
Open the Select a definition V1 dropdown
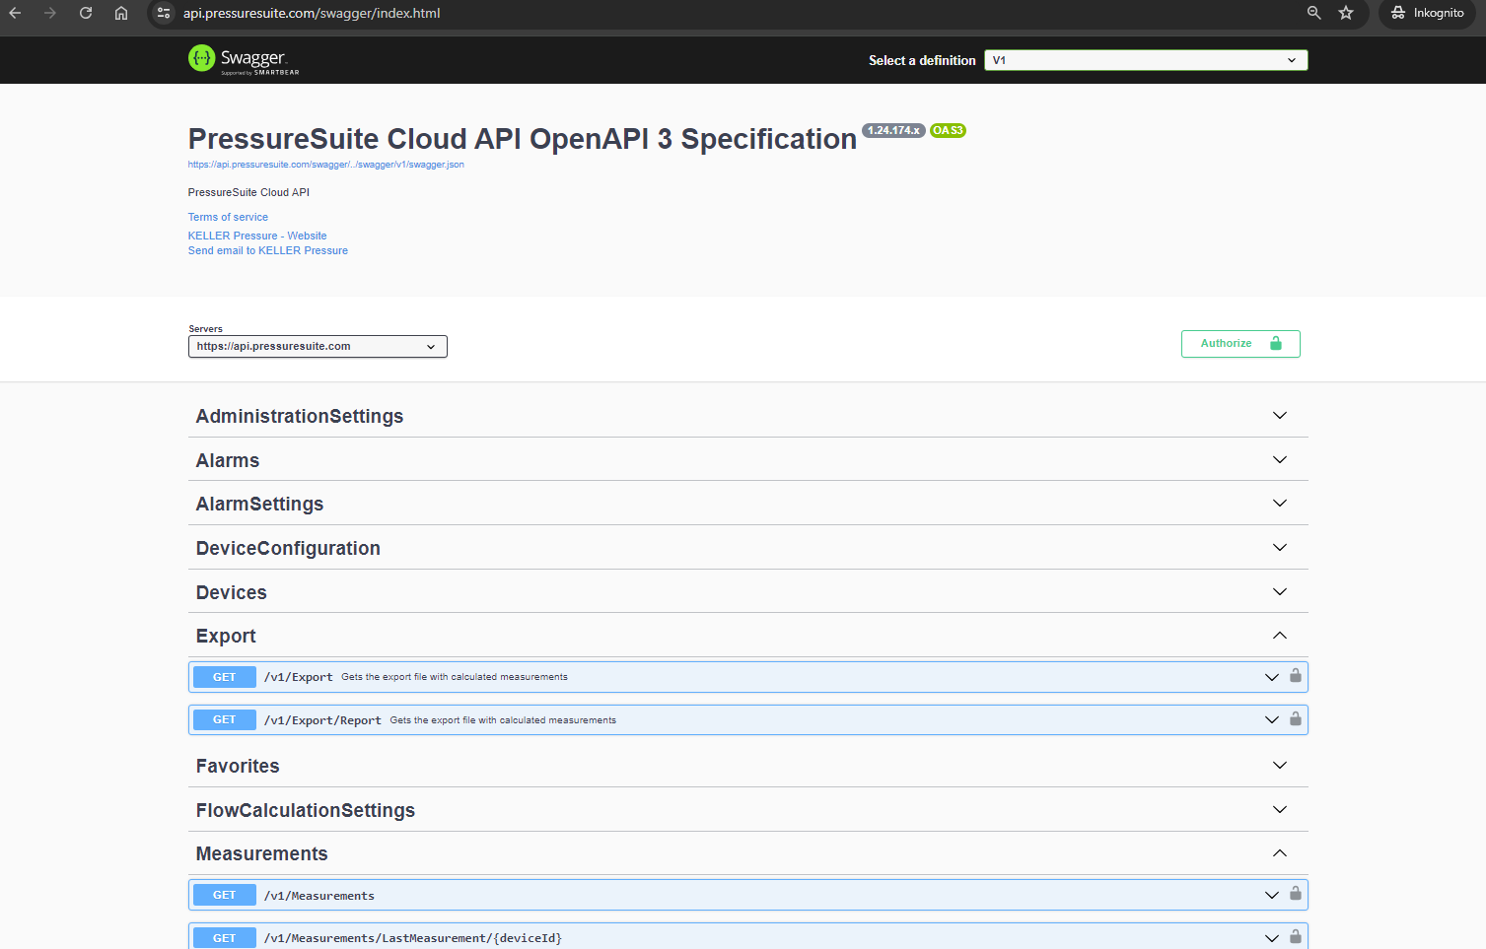tap(1146, 60)
